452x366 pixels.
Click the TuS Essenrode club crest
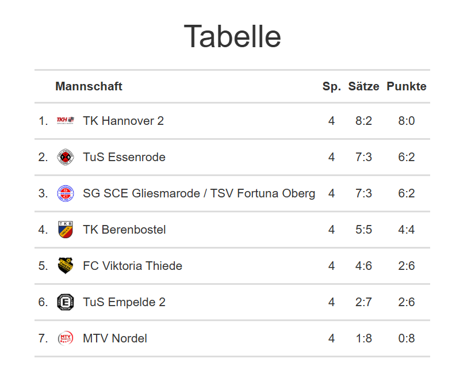coord(66,157)
